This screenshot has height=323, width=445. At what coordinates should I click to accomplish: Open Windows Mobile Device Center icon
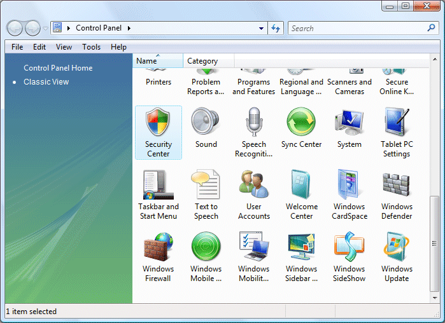pyautogui.click(x=206, y=247)
